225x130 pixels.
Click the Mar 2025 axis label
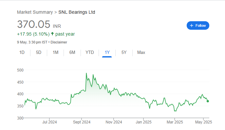click(x=175, y=122)
